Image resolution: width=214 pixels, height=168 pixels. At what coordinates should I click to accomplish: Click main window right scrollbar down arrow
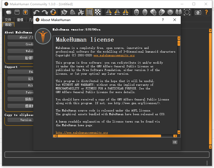(210, 147)
